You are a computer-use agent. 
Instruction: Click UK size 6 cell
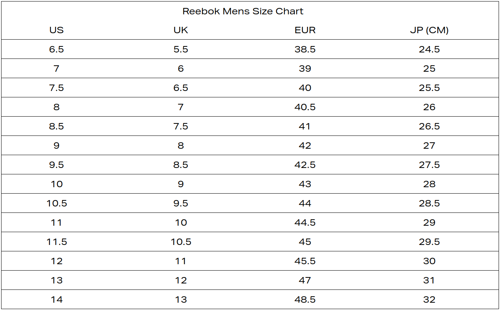[181, 69]
